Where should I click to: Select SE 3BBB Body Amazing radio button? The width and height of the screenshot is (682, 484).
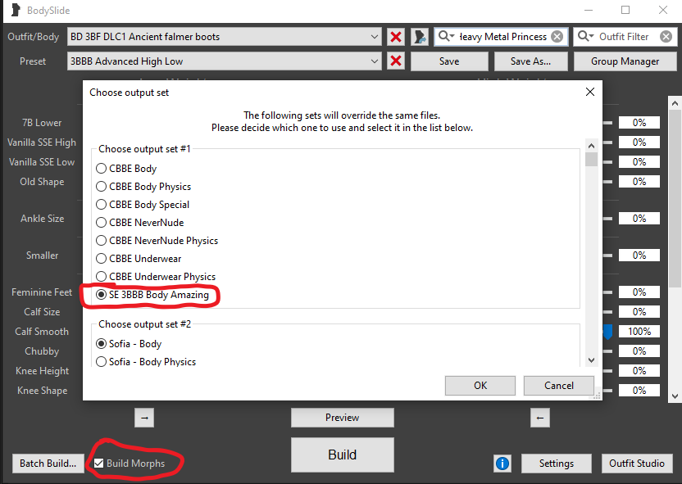point(101,295)
